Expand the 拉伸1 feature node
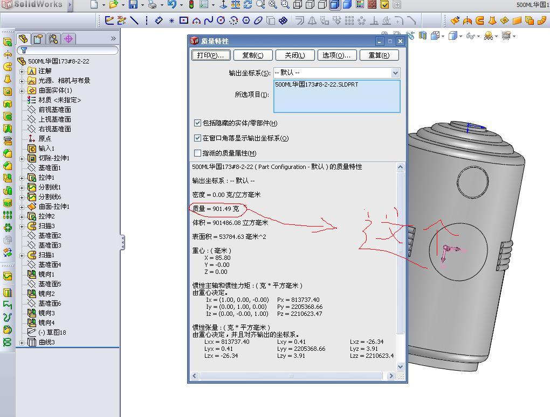550x417 pixels. (22, 178)
